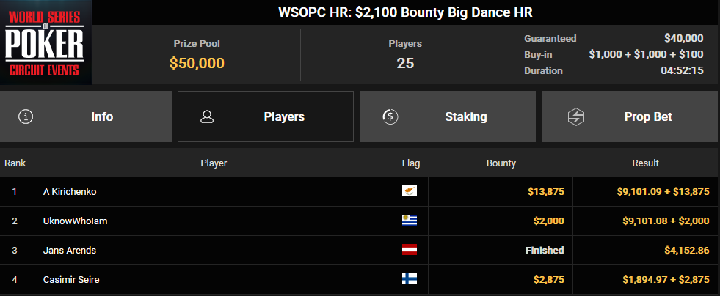Select the Jans Arends row
The height and width of the screenshot is (296, 720).
click(360, 250)
